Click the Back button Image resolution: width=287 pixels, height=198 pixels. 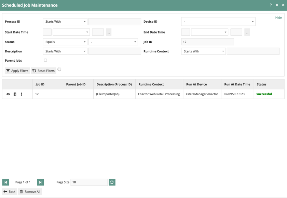[x=10, y=191]
